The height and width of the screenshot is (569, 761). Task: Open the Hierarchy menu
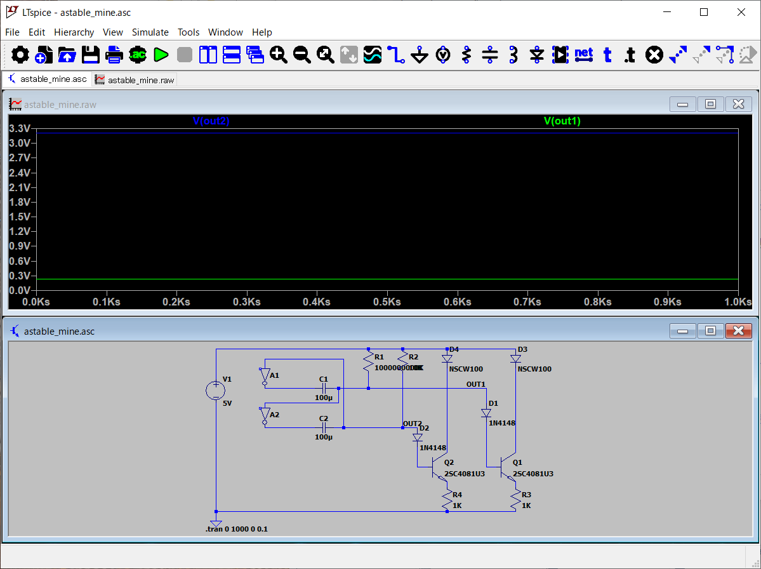tap(74, 32)
